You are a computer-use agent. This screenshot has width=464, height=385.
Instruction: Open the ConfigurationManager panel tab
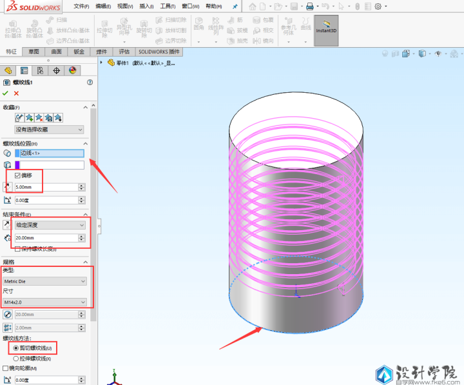(40, 70)
